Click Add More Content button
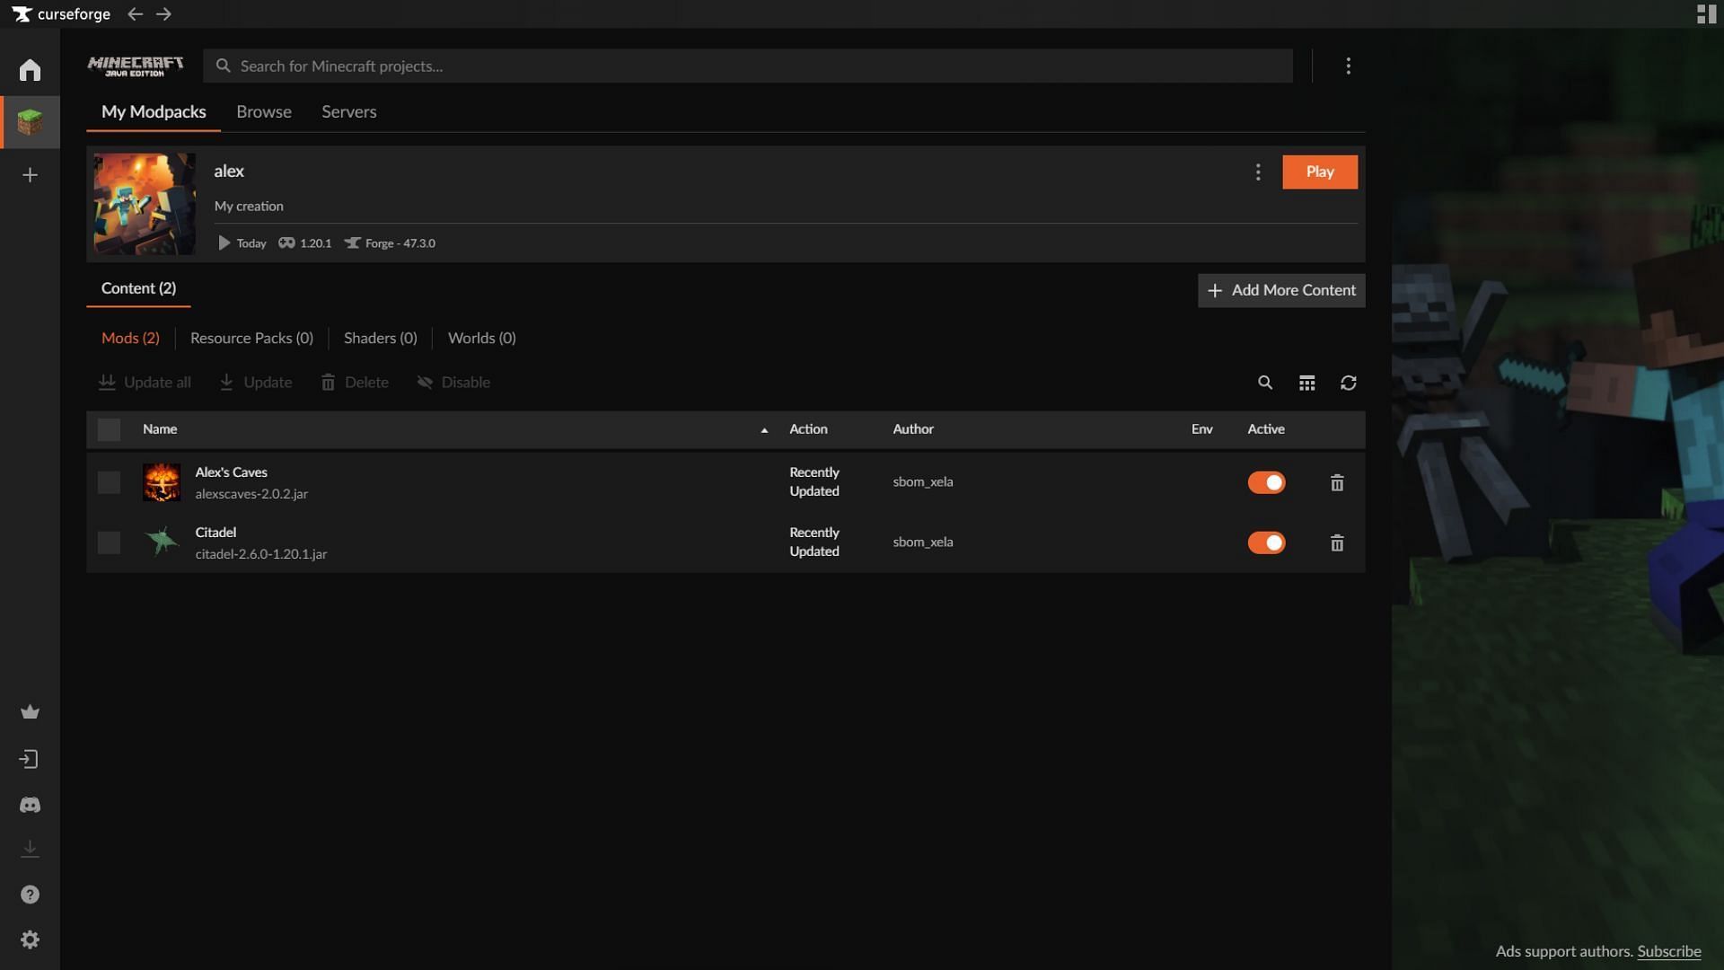 [x=1281, y=290]
